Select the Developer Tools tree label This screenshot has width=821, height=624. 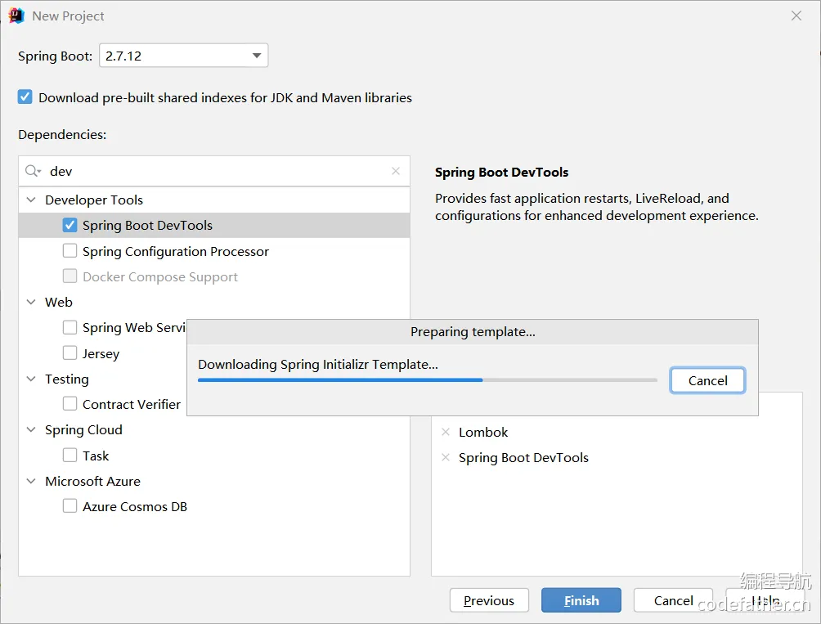tap(94, 200)
